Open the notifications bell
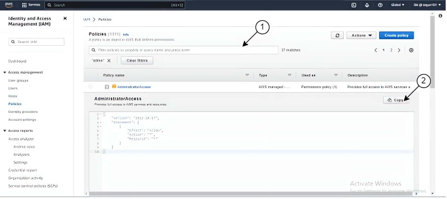Screen dimensions: 447x199 pyautogui.click(x=367, y=5)
